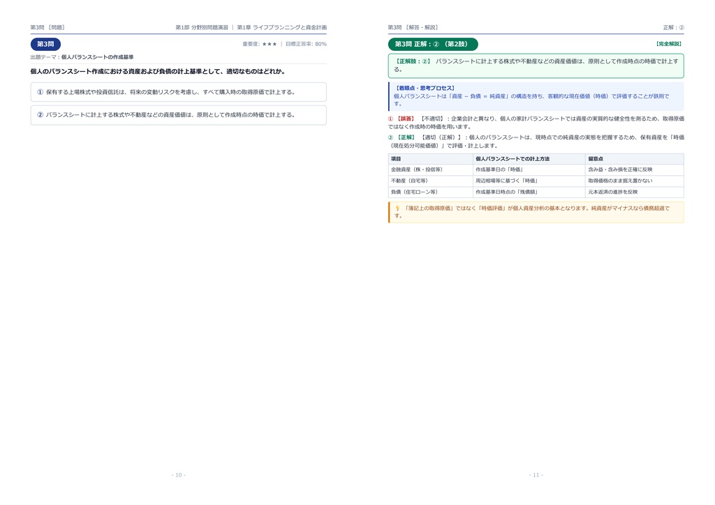Click the table header 個人バランスシートでの計上方法

513,158
